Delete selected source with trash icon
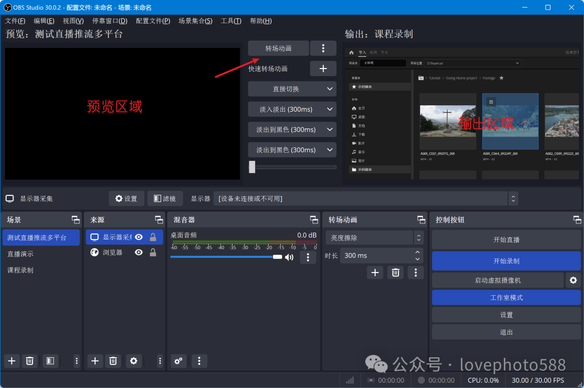 [x=113, y=361]
